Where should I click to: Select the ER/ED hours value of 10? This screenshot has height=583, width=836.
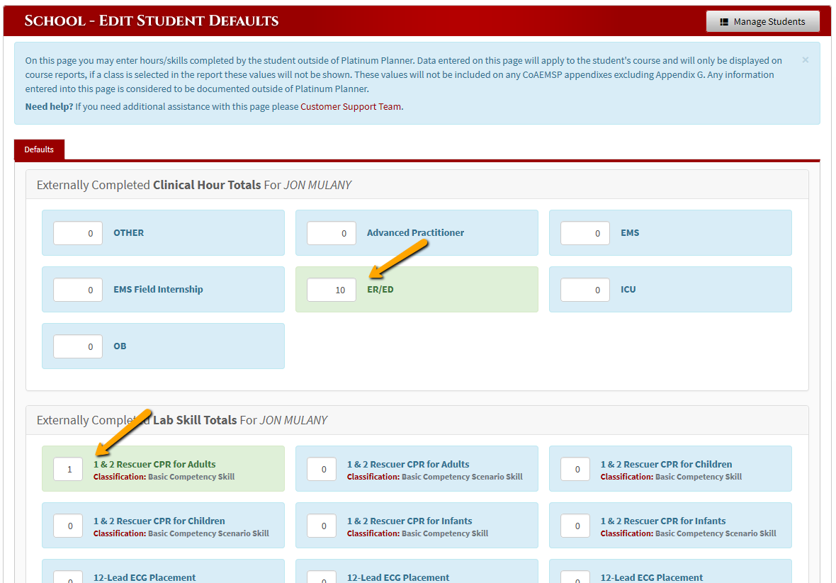coord(331,289)
